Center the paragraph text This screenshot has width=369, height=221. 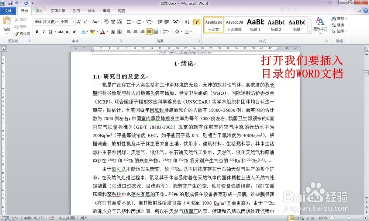(135, 31)
